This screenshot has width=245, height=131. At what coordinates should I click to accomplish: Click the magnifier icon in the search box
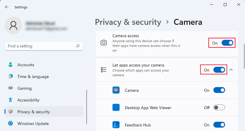coord(78,46)
